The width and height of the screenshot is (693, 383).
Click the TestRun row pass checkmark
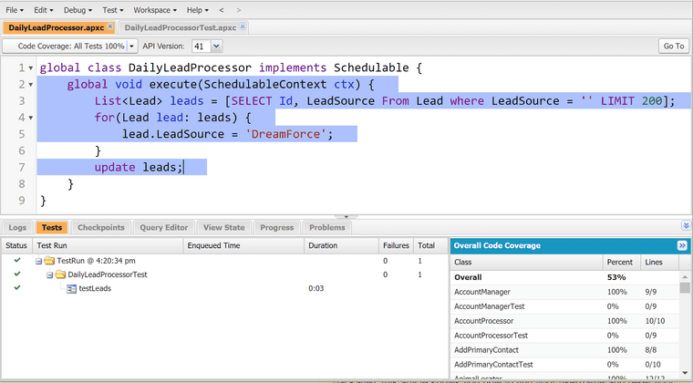(17, 260)
